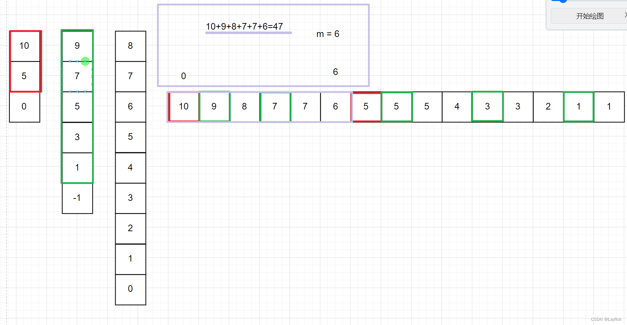Select green-bordered cell 5 in horizontal row
Viewport: 627px width, 325px height.
coord(396,107)
